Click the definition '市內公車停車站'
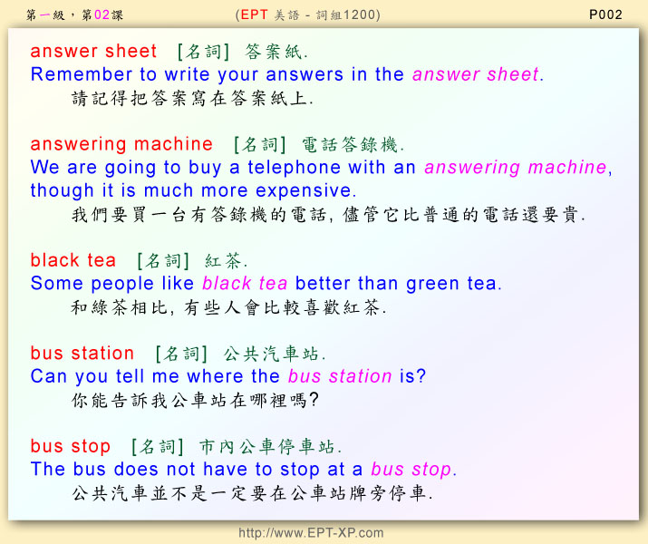Screen dimensions: 648x544 271,447
